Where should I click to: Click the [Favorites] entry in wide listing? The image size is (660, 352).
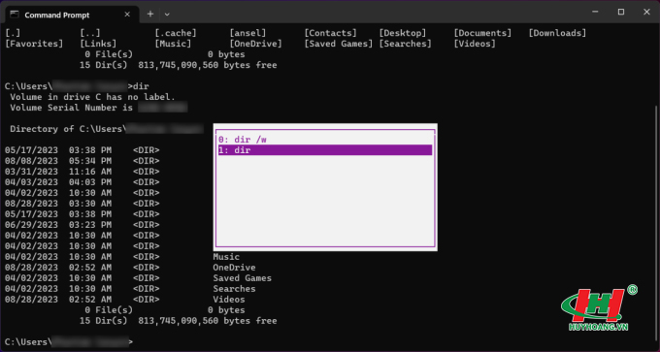(x=34, y=44)
